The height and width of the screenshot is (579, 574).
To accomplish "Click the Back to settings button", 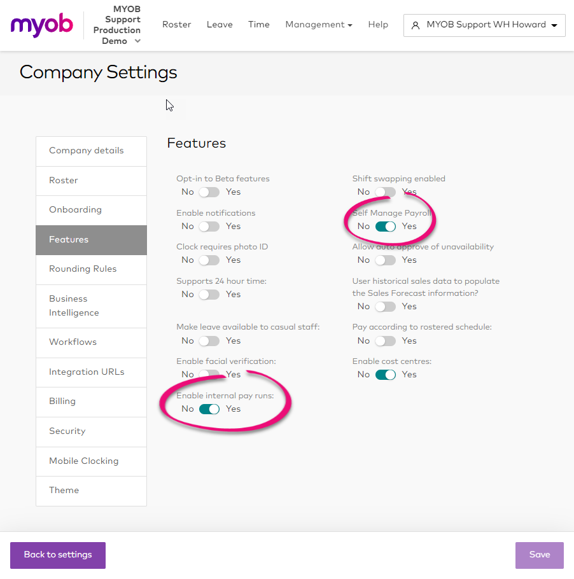I will pos(58,555).
